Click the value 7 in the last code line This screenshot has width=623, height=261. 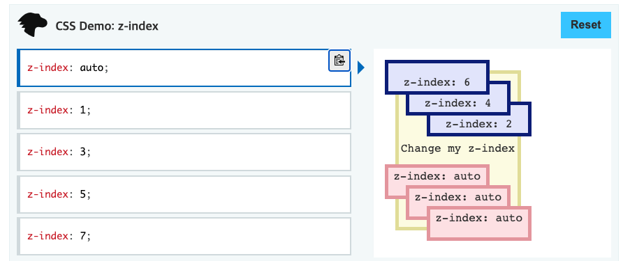coord(82,237)
